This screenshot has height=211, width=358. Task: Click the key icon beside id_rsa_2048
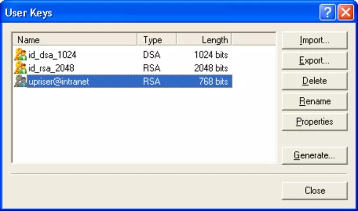(20, 68)
